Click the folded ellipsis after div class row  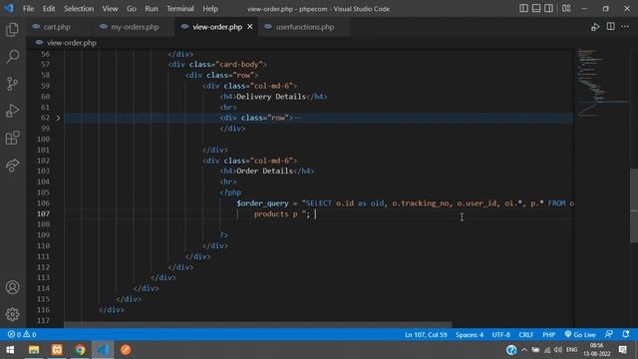[x=298, y=118]
